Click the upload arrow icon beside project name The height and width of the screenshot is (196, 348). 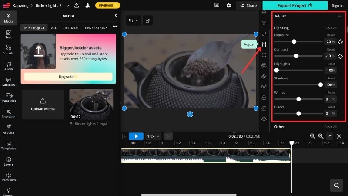point(77,5)
